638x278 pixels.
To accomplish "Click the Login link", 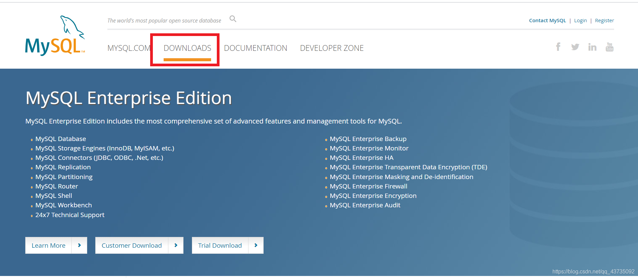I will click(580, 21).
